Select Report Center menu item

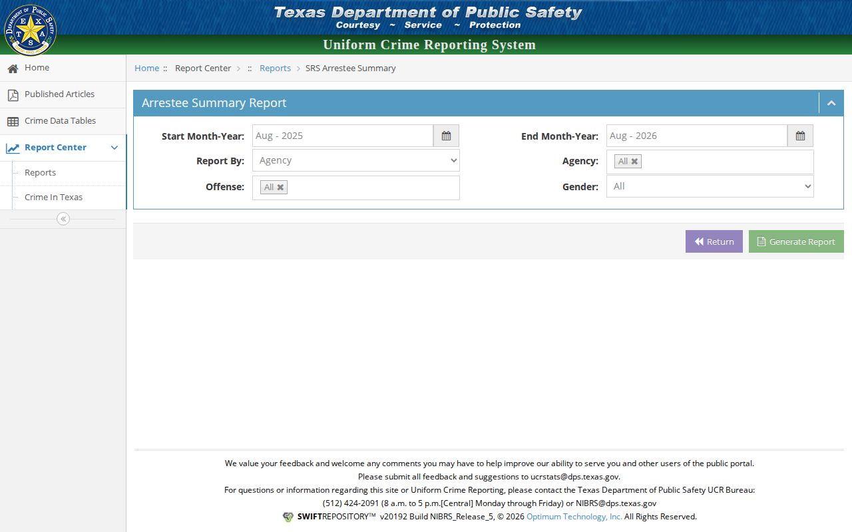(x=63, y=148)
